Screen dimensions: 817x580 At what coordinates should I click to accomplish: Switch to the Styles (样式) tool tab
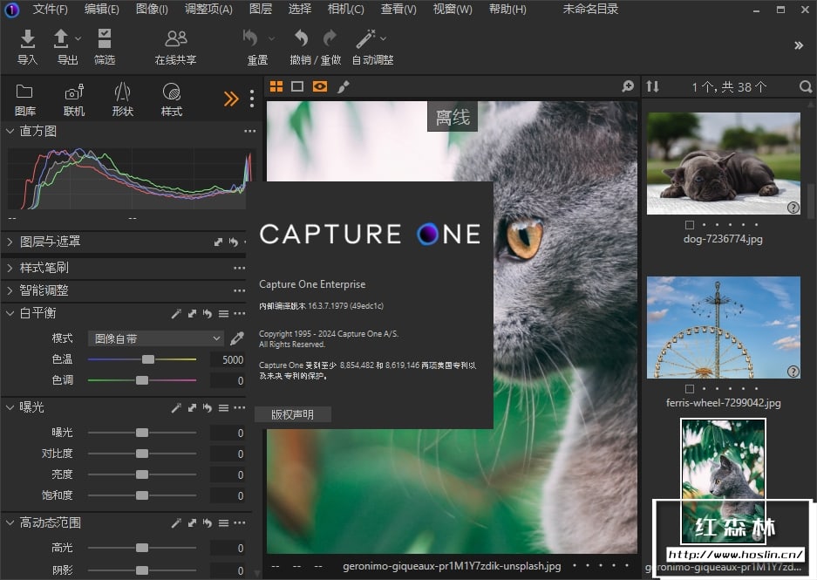pos(172,92)
